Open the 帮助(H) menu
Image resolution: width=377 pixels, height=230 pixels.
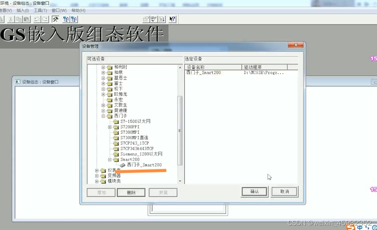78,10
